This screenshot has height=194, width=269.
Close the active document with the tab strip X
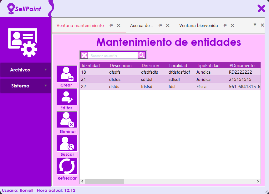[262, 25]
